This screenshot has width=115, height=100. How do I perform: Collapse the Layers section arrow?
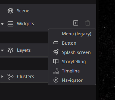pyautogui.click(x=2, y=50)
